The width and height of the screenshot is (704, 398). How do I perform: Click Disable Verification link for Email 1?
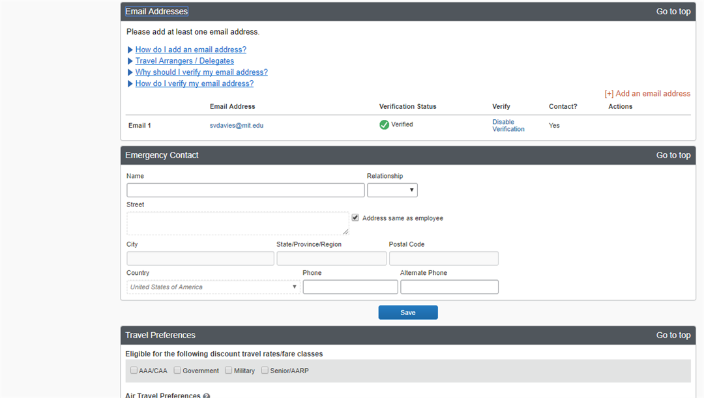pos(508,126)
